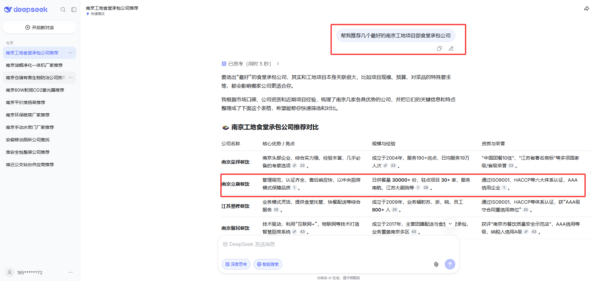Copy the user's prompt message

point(439,48)
